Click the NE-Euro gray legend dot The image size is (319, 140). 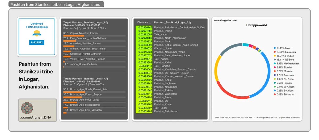[x=275, y=60]
